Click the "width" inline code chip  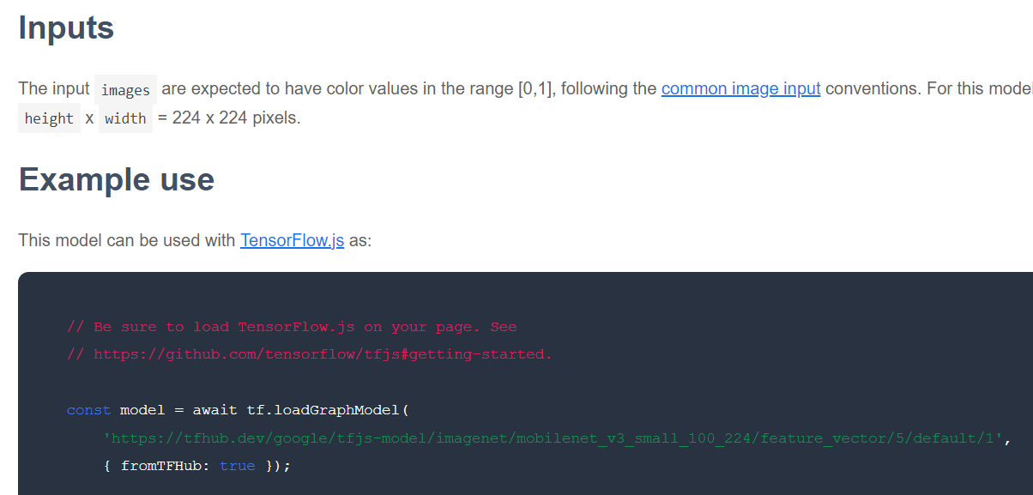point(125,118)
